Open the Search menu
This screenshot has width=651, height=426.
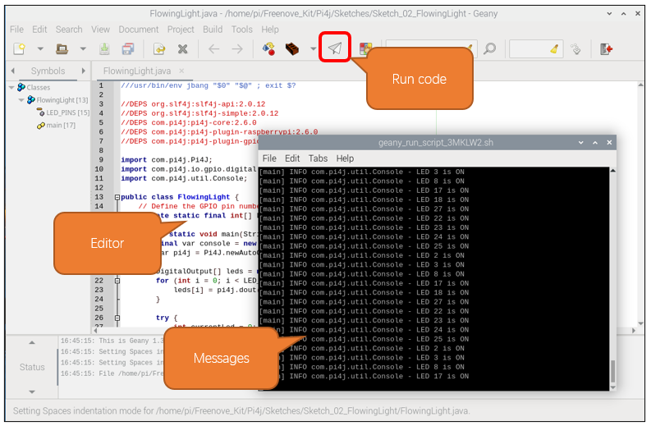[69, 30]
